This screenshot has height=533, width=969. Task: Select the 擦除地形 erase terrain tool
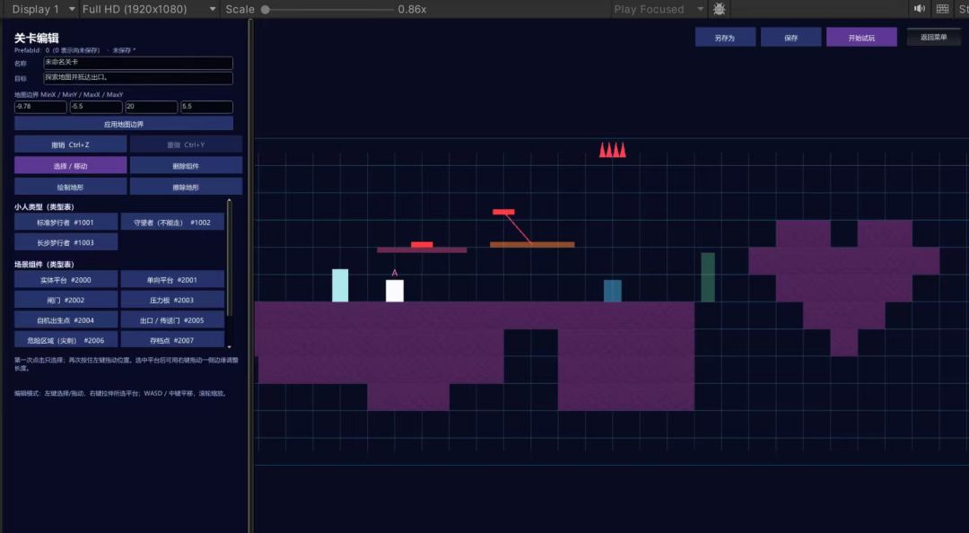tap(186, 186)
